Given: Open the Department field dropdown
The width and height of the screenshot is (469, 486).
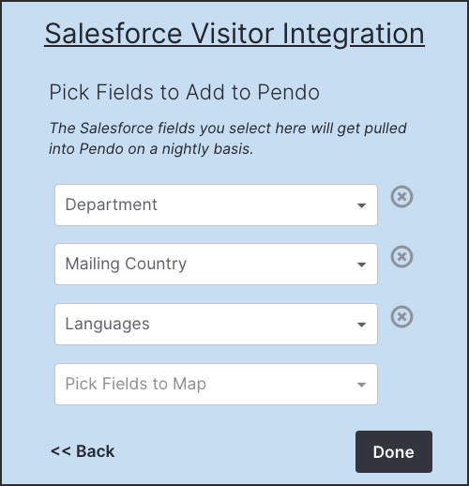Looking at the screenshot, I should click(x=216, y=205).
